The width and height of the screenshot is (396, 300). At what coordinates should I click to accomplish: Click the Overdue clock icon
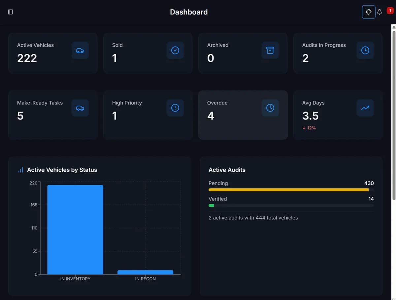(x=270, y=108)
